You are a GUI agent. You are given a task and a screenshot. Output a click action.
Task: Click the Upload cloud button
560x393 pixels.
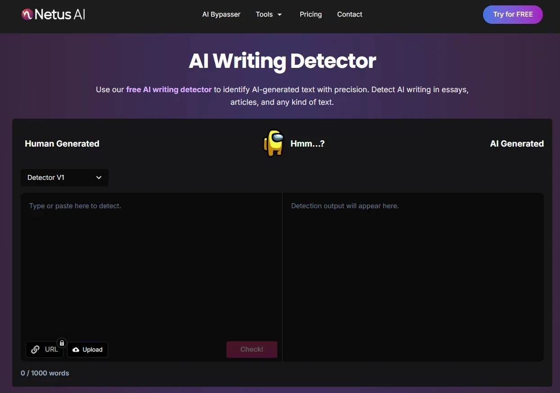(87, 349)
